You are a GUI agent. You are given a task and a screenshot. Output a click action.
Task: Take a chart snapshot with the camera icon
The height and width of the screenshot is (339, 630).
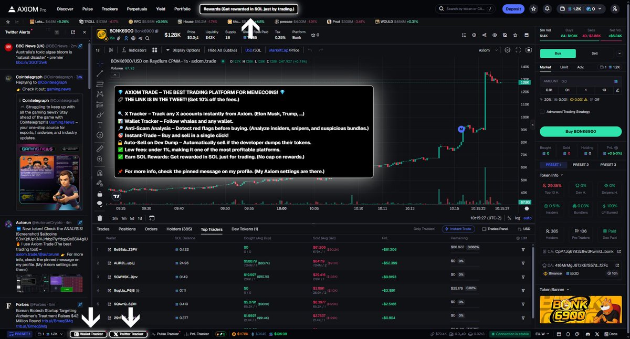point(528,50)
